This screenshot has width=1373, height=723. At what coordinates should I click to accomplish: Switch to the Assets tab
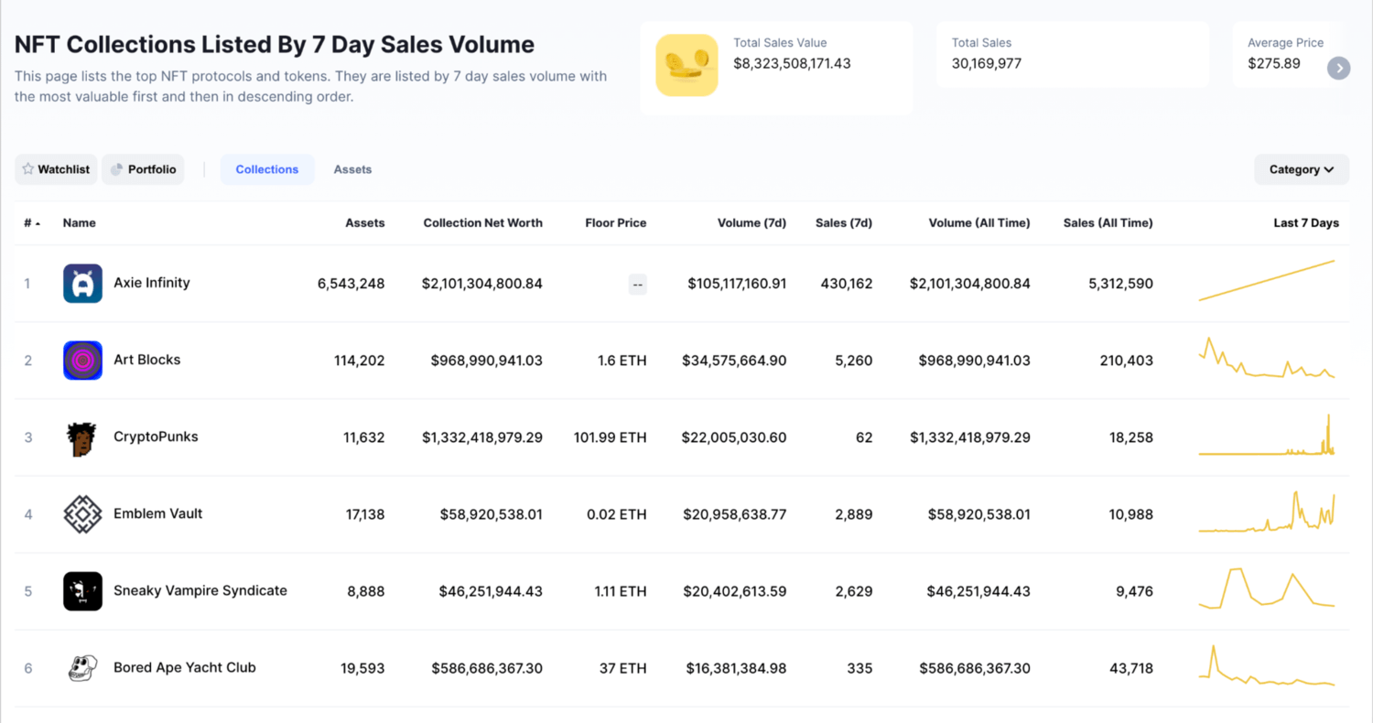tap(352, 169)
